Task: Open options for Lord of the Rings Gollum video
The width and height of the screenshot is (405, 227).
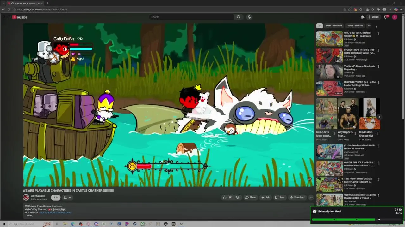Action: pyautogui.click(x=378, y=83)
